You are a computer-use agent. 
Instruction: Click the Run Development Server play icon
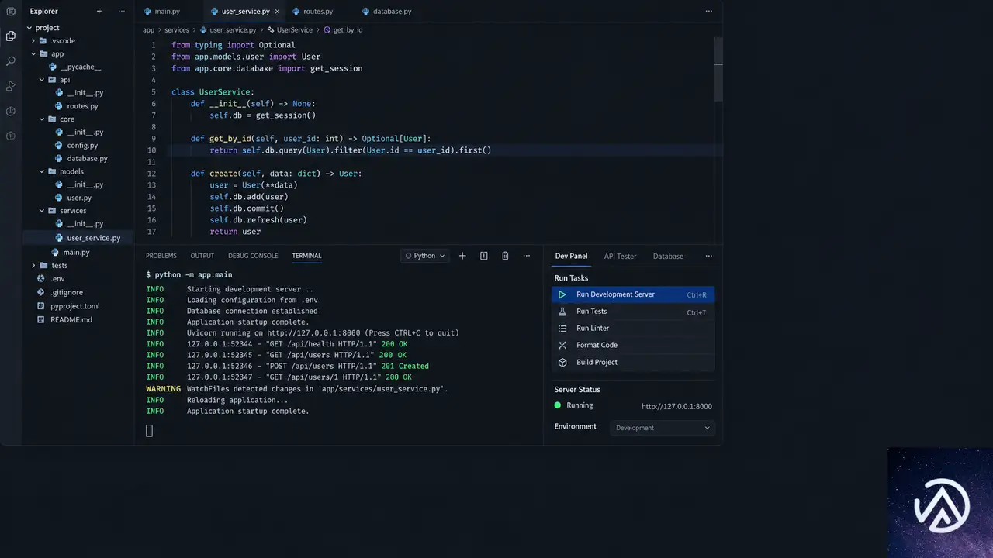click(562, 294)
